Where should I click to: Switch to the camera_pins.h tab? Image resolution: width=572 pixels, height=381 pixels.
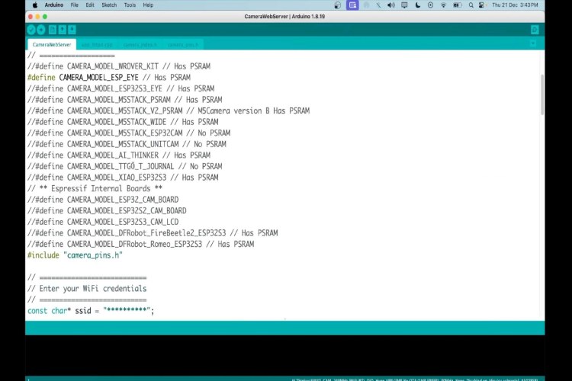[x=183, y=45]
